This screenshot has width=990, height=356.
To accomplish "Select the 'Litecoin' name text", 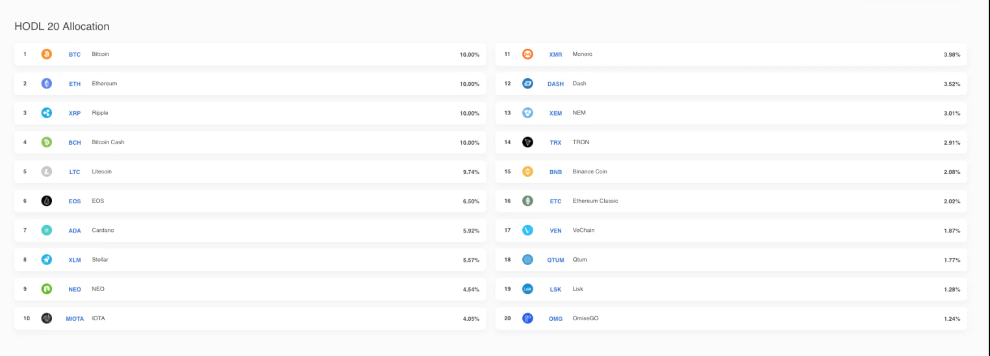I will click(102, 172).
